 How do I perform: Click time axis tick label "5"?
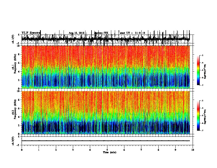point(107,150)
